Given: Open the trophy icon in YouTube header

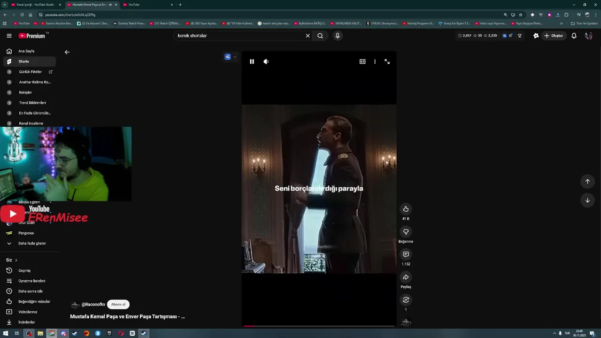Looking at the screenshot, I should click(x=519, y=36).
